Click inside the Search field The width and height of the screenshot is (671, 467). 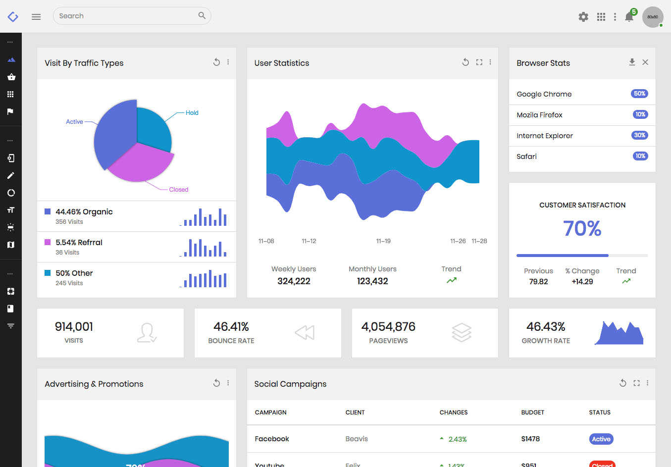pos(132,16)
